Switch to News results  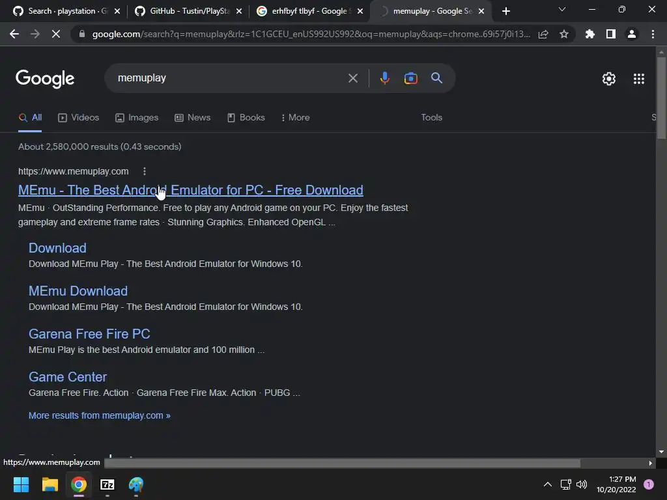pyautogui.click(x=193, y=117)
